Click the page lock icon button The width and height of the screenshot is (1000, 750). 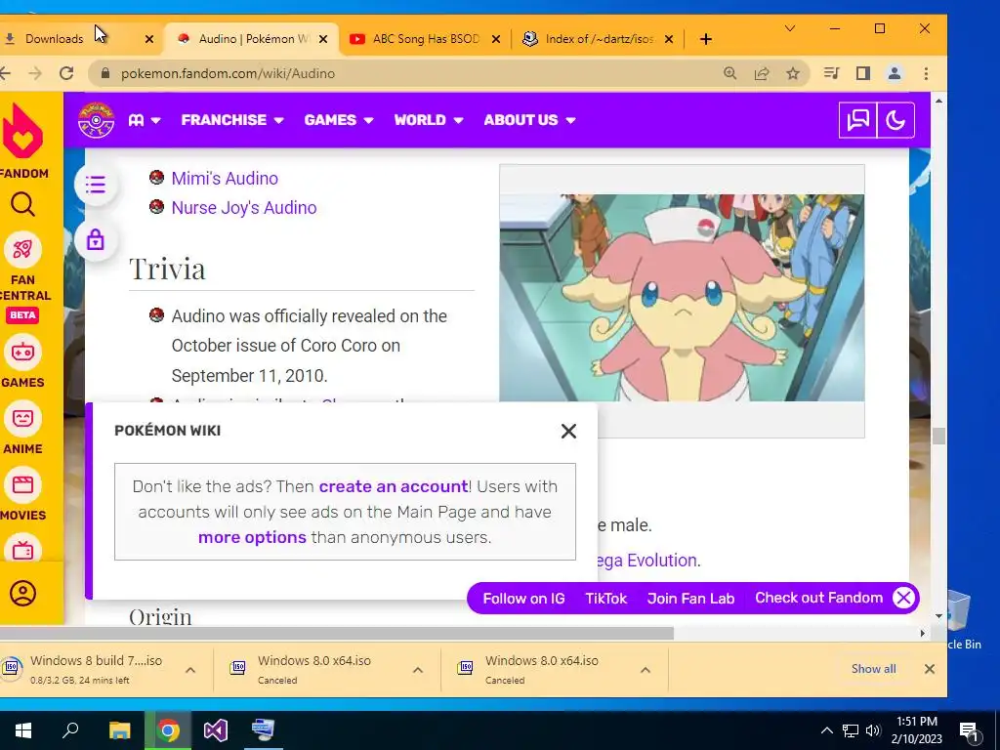[x=96, y=240]
